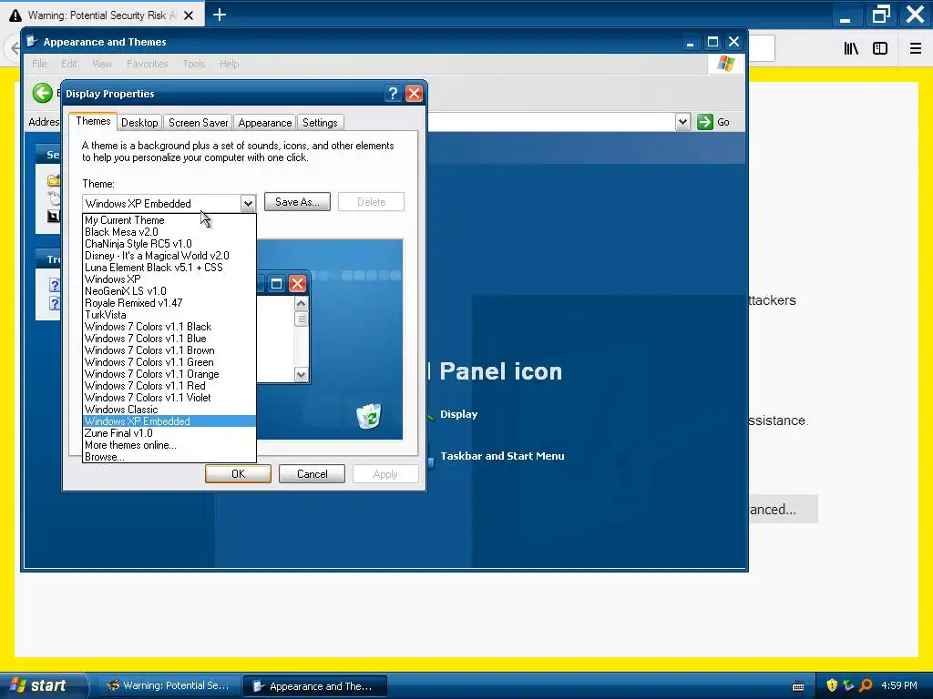Choose Luna Element Black v5.1 + CSS
933x699 pixels.
[x=169, y=268]
